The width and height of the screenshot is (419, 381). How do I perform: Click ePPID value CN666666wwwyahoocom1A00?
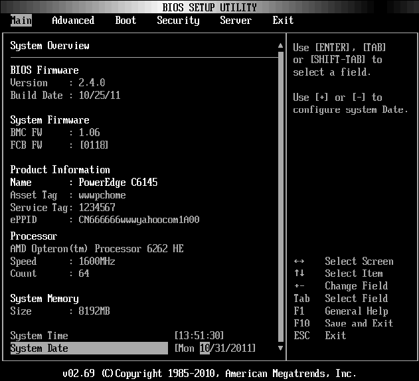pyautogui.click(x=139, y=220)
